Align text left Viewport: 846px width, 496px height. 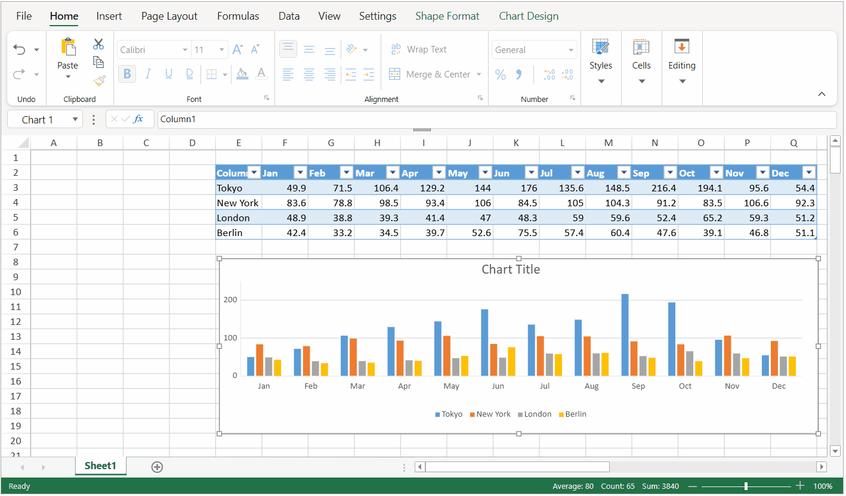tap(288, 74)
